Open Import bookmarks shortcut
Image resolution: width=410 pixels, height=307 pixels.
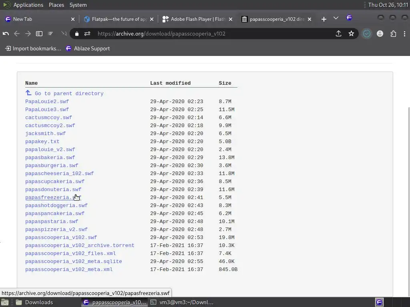(33, 48)
